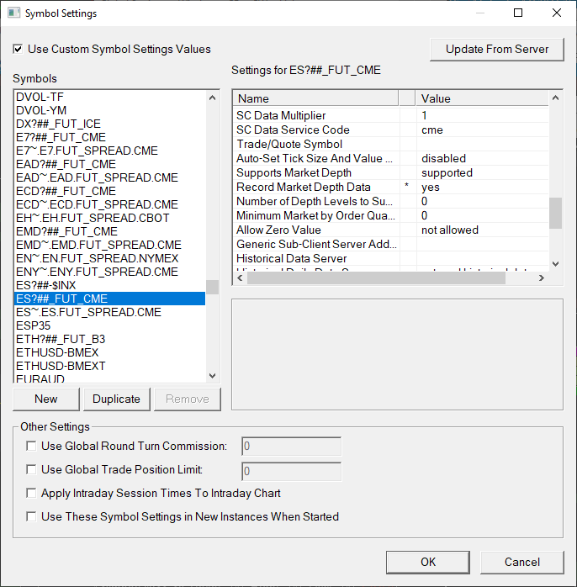Close the Symbol Settings dialog

[557, 13]
